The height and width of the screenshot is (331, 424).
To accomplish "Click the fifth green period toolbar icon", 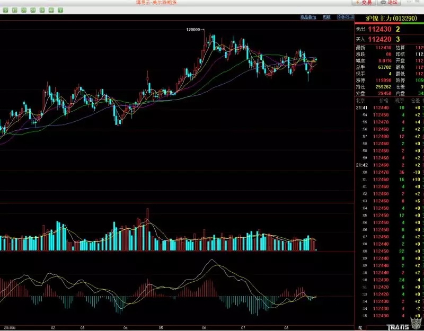I will click(x=42, y=10).
